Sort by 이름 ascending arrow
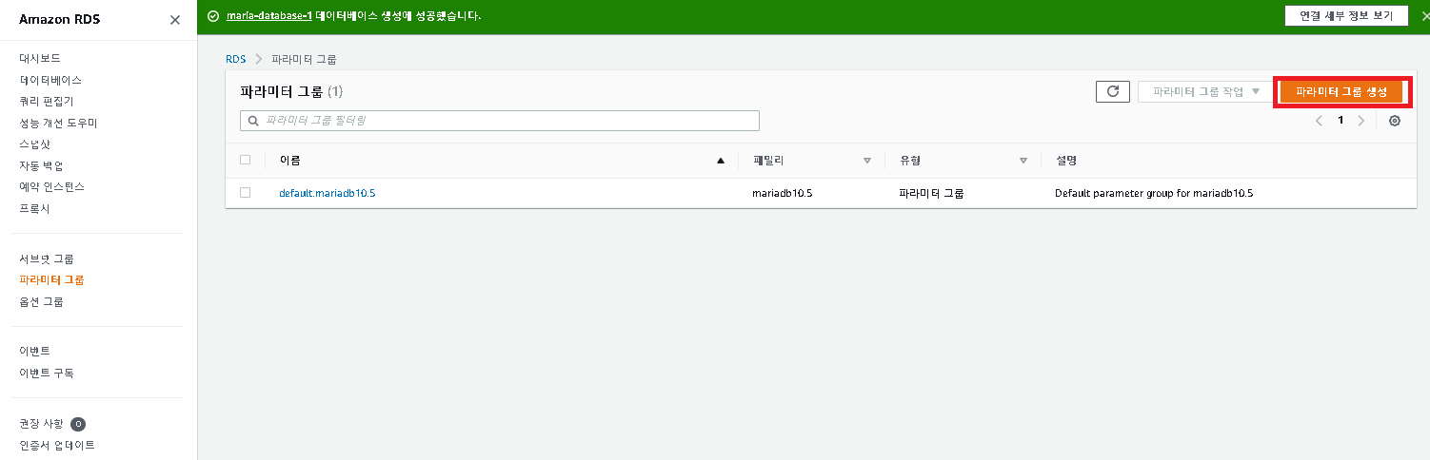1430x460 pixels. pyautogui.click(x=721, y=161)
